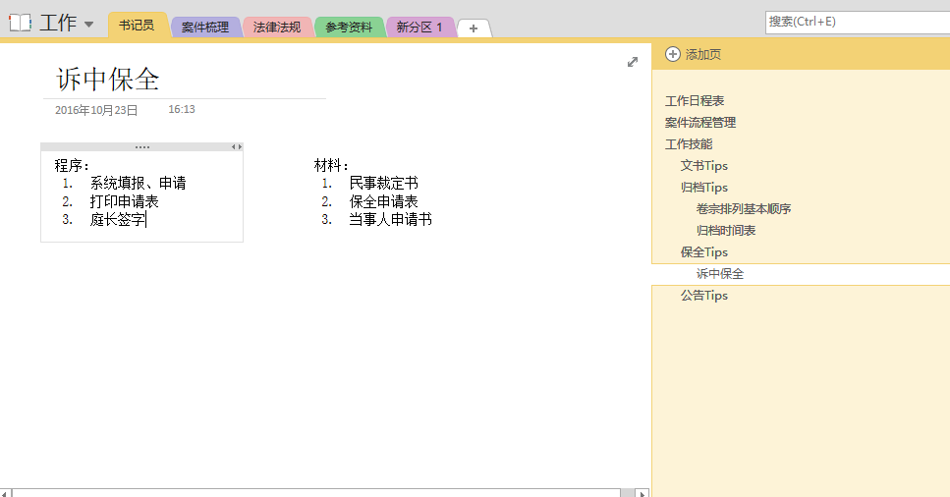This screenshot has height=497, width=950.
Task: Add a new page via 添加页 label
Action: (702, 55)
